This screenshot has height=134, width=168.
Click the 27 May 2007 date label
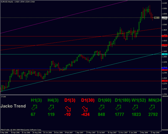91,133
